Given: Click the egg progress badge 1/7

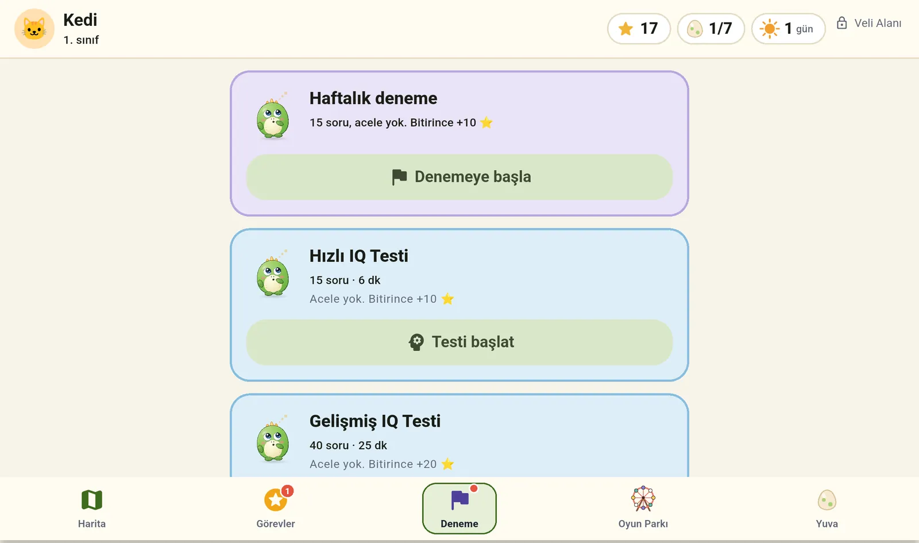Looking at the screenshot, I should point(711,29).
